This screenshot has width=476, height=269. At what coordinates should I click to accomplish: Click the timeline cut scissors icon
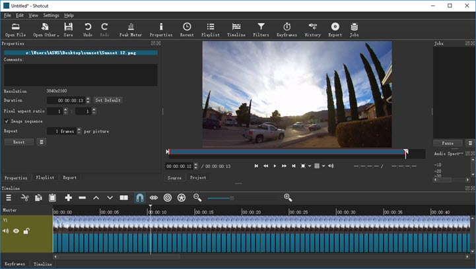(x=24, y=197)
